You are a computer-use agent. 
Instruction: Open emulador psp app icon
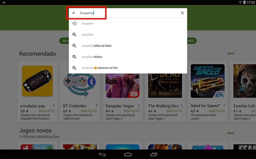click(37, 81)
